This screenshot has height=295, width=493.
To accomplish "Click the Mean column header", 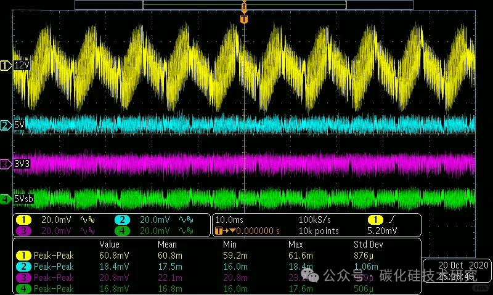I will (167, 244).
